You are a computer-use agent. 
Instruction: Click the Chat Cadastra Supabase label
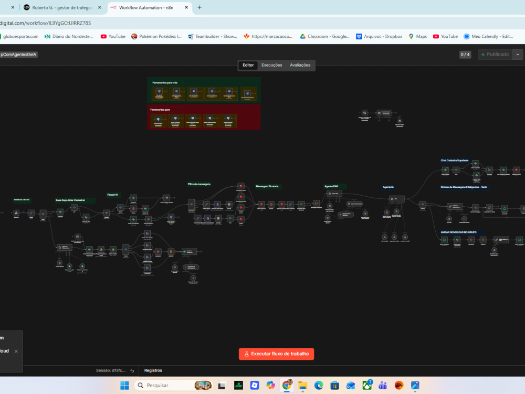tap(454, 161)
